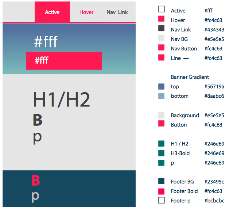Choose the dark gray Nav Link swatch
This screenshot has height=210, width=233.
[161, 28]
